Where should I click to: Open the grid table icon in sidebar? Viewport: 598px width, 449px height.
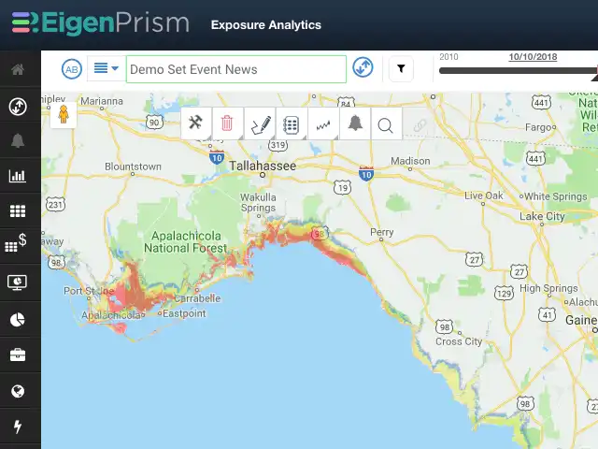coord(18,210)
